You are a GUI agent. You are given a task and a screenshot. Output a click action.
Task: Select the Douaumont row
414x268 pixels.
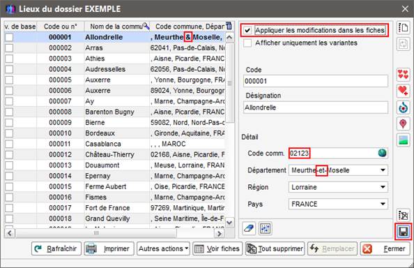114,165
